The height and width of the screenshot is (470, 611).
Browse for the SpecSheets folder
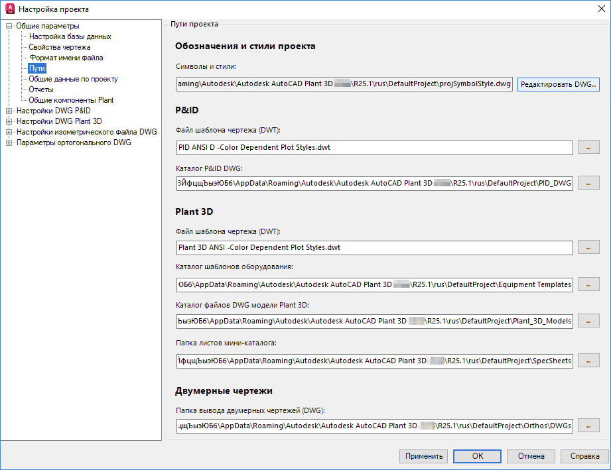(x=588, y=361)
